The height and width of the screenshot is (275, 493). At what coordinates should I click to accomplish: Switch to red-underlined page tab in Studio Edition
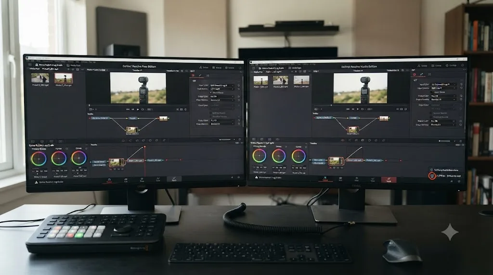pyautogui.click(x=325, y=179)
